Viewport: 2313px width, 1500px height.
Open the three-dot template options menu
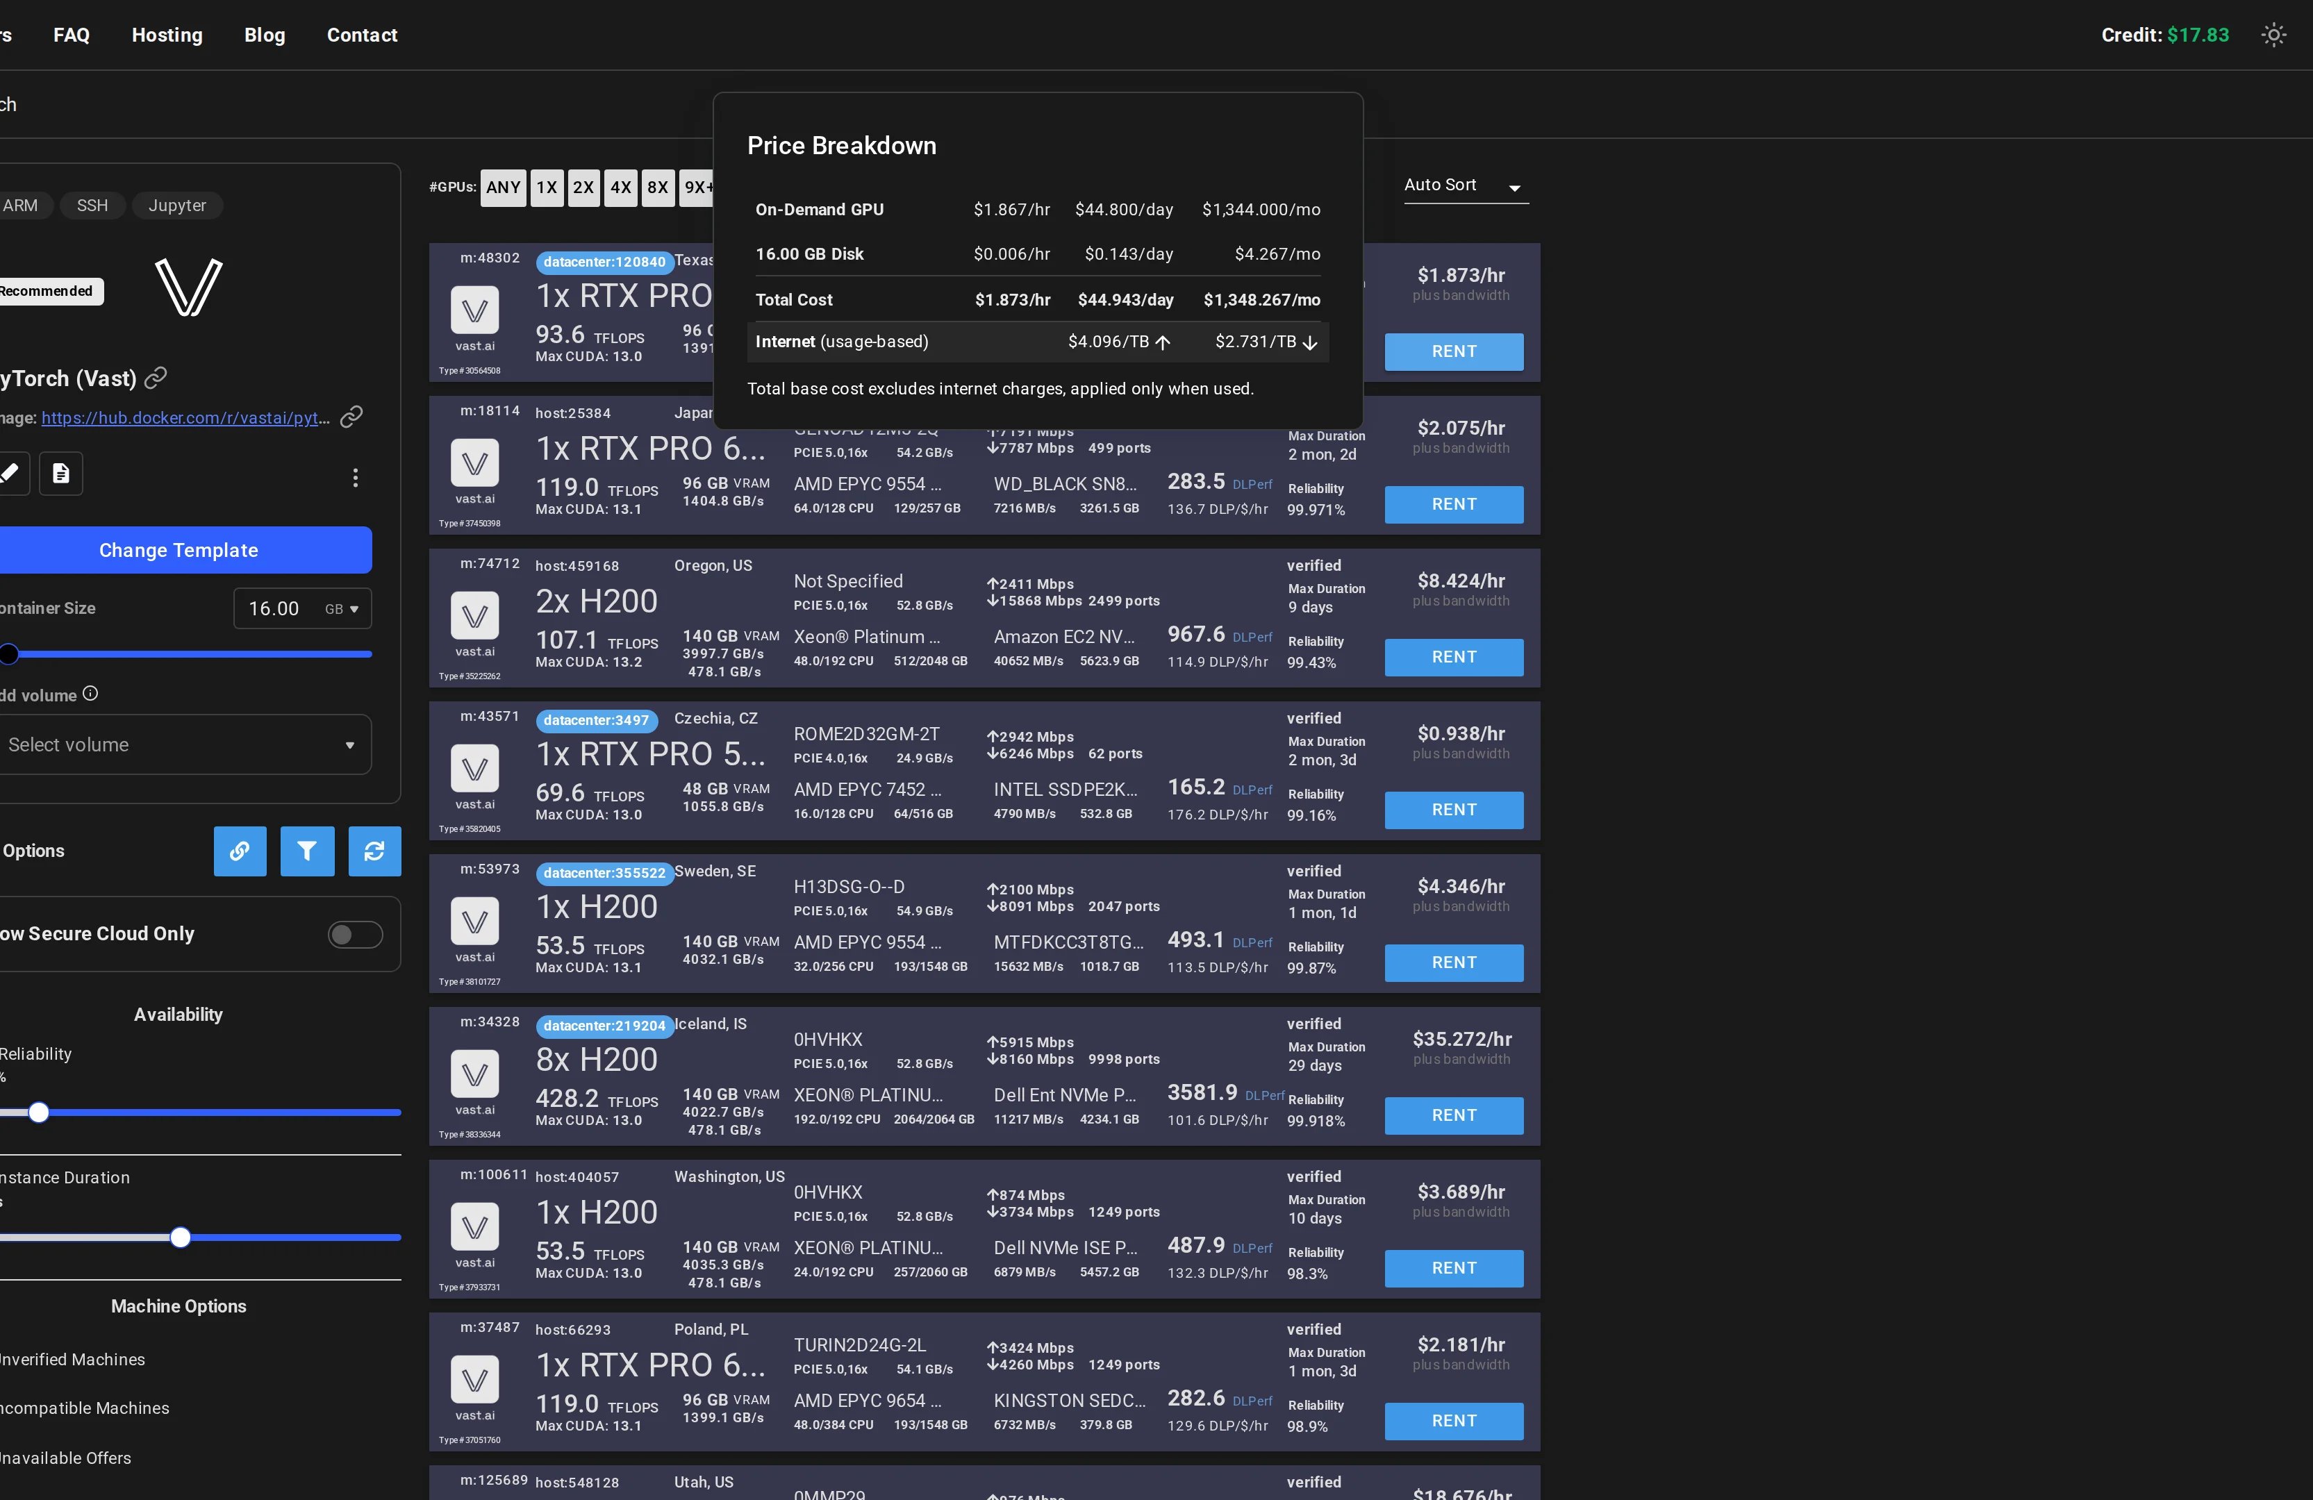(356, 477)
